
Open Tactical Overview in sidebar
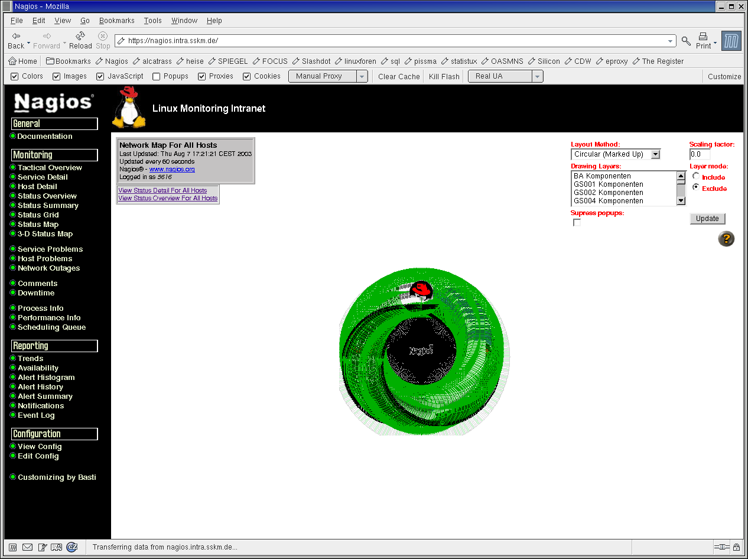click(x=50, y=168)
